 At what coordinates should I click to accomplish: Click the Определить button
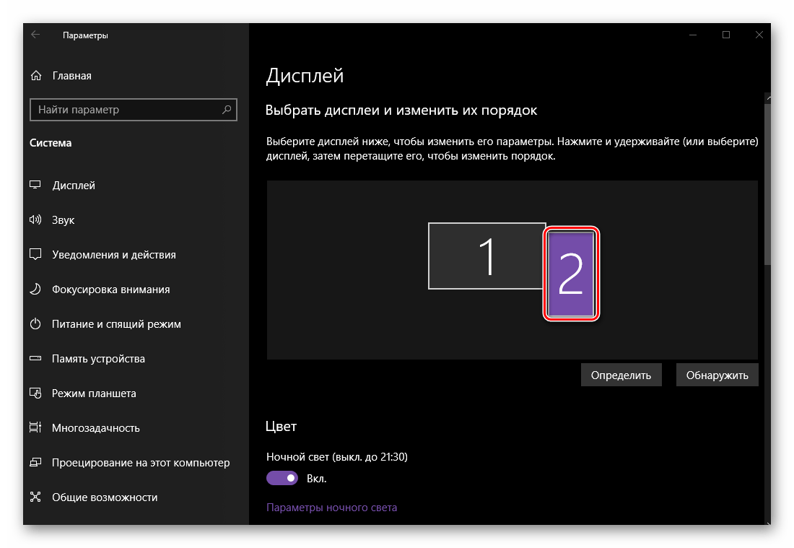[x=621, y=375]
